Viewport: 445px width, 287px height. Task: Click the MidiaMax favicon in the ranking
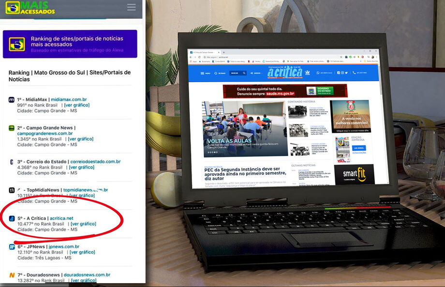11,100
